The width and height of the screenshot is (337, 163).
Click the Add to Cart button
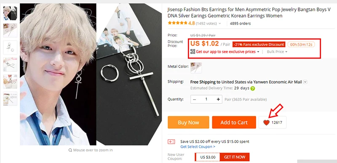[x=234, y=122]
